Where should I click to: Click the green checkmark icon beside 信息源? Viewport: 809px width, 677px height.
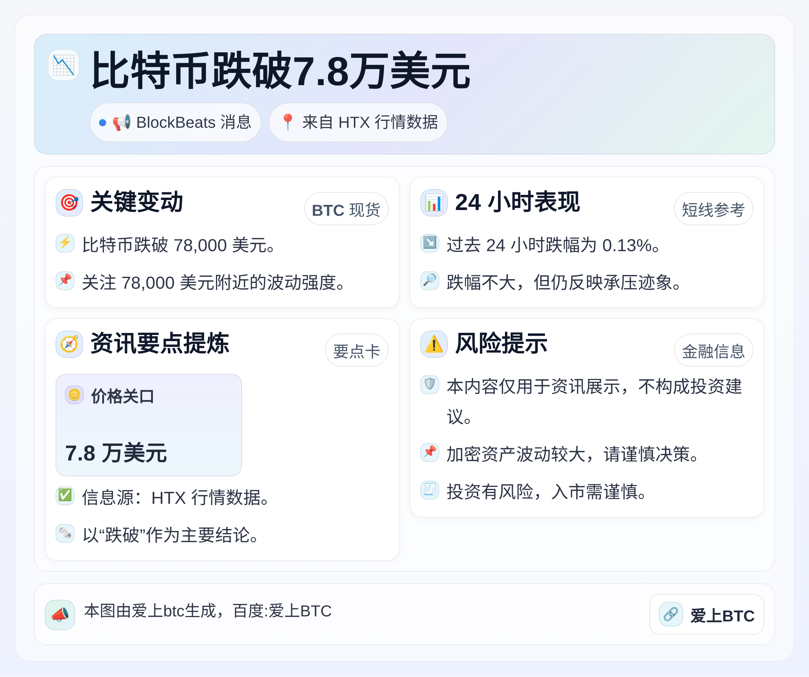65,495
